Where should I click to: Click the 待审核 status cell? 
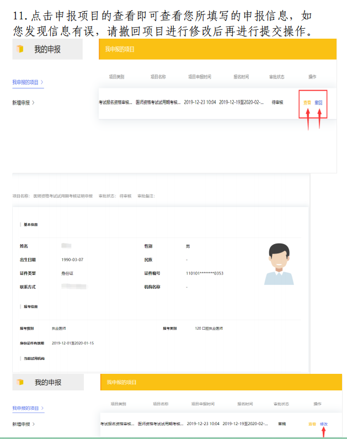[x=279, y=103]
